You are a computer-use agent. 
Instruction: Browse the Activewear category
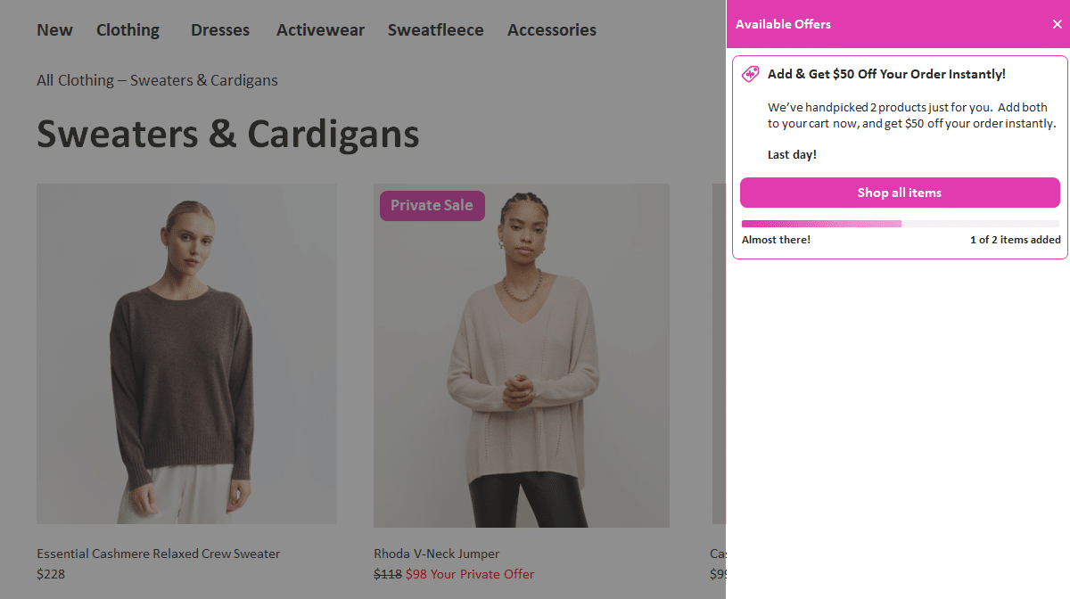(x=320, y=29)
